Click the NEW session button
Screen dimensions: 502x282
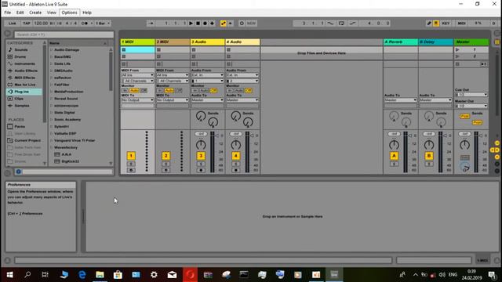(251, 23)
